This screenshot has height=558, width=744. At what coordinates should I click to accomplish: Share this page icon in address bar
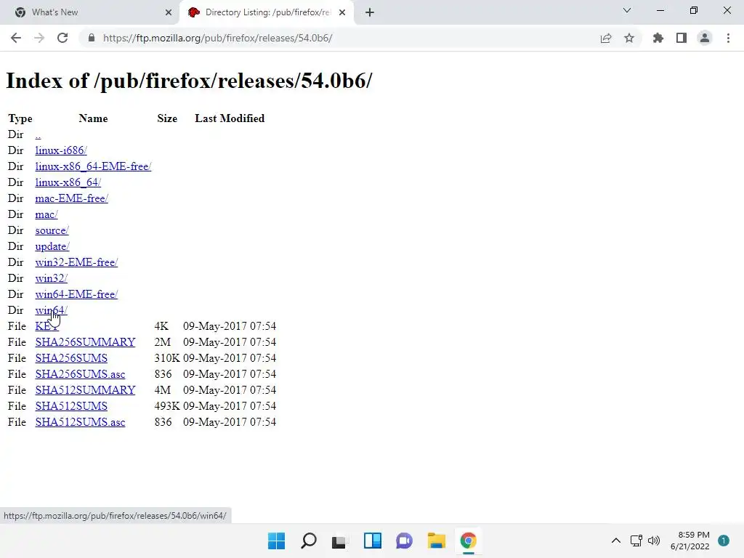pos(605,38)
